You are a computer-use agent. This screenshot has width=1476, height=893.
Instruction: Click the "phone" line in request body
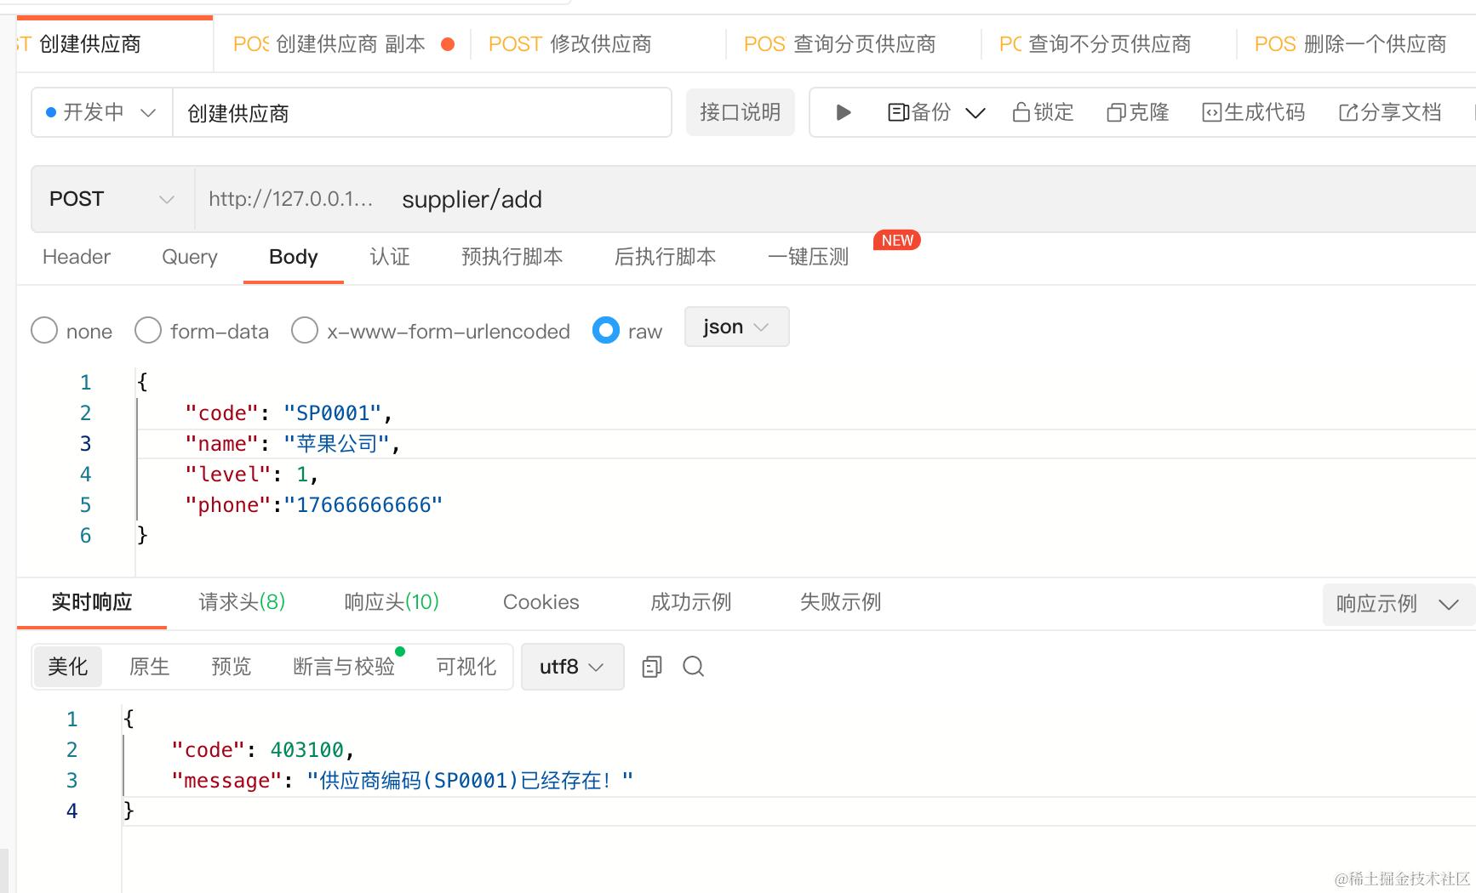[x=314, y=505]
